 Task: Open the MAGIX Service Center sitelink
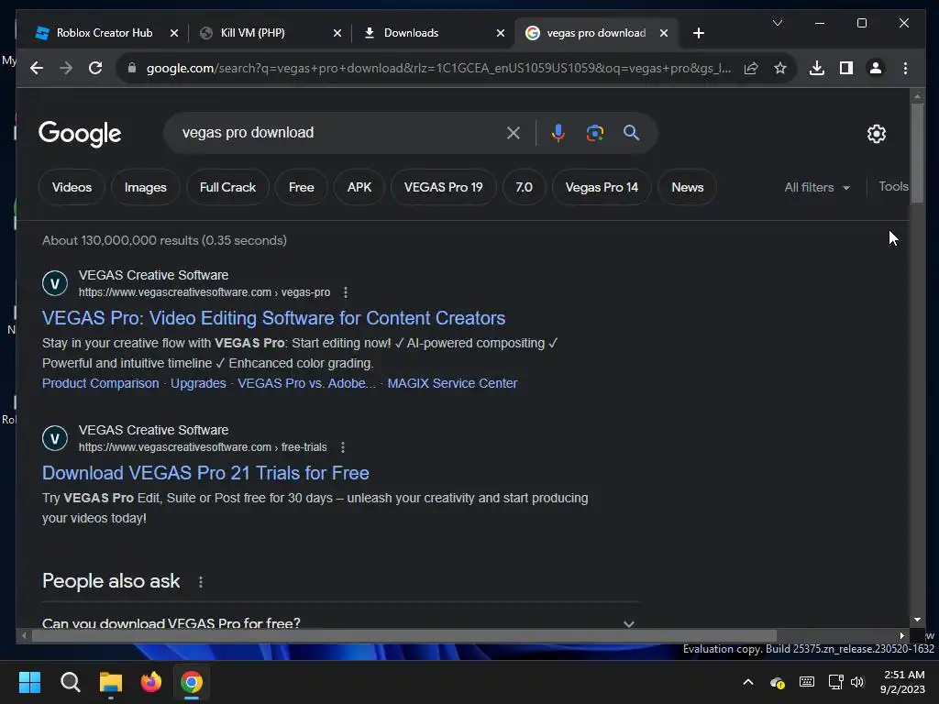452,383
